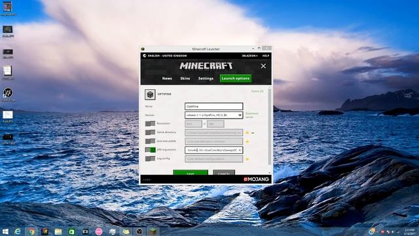The image size is (419, 236).
Task: Open the Help menu
Action: [266, 56]
